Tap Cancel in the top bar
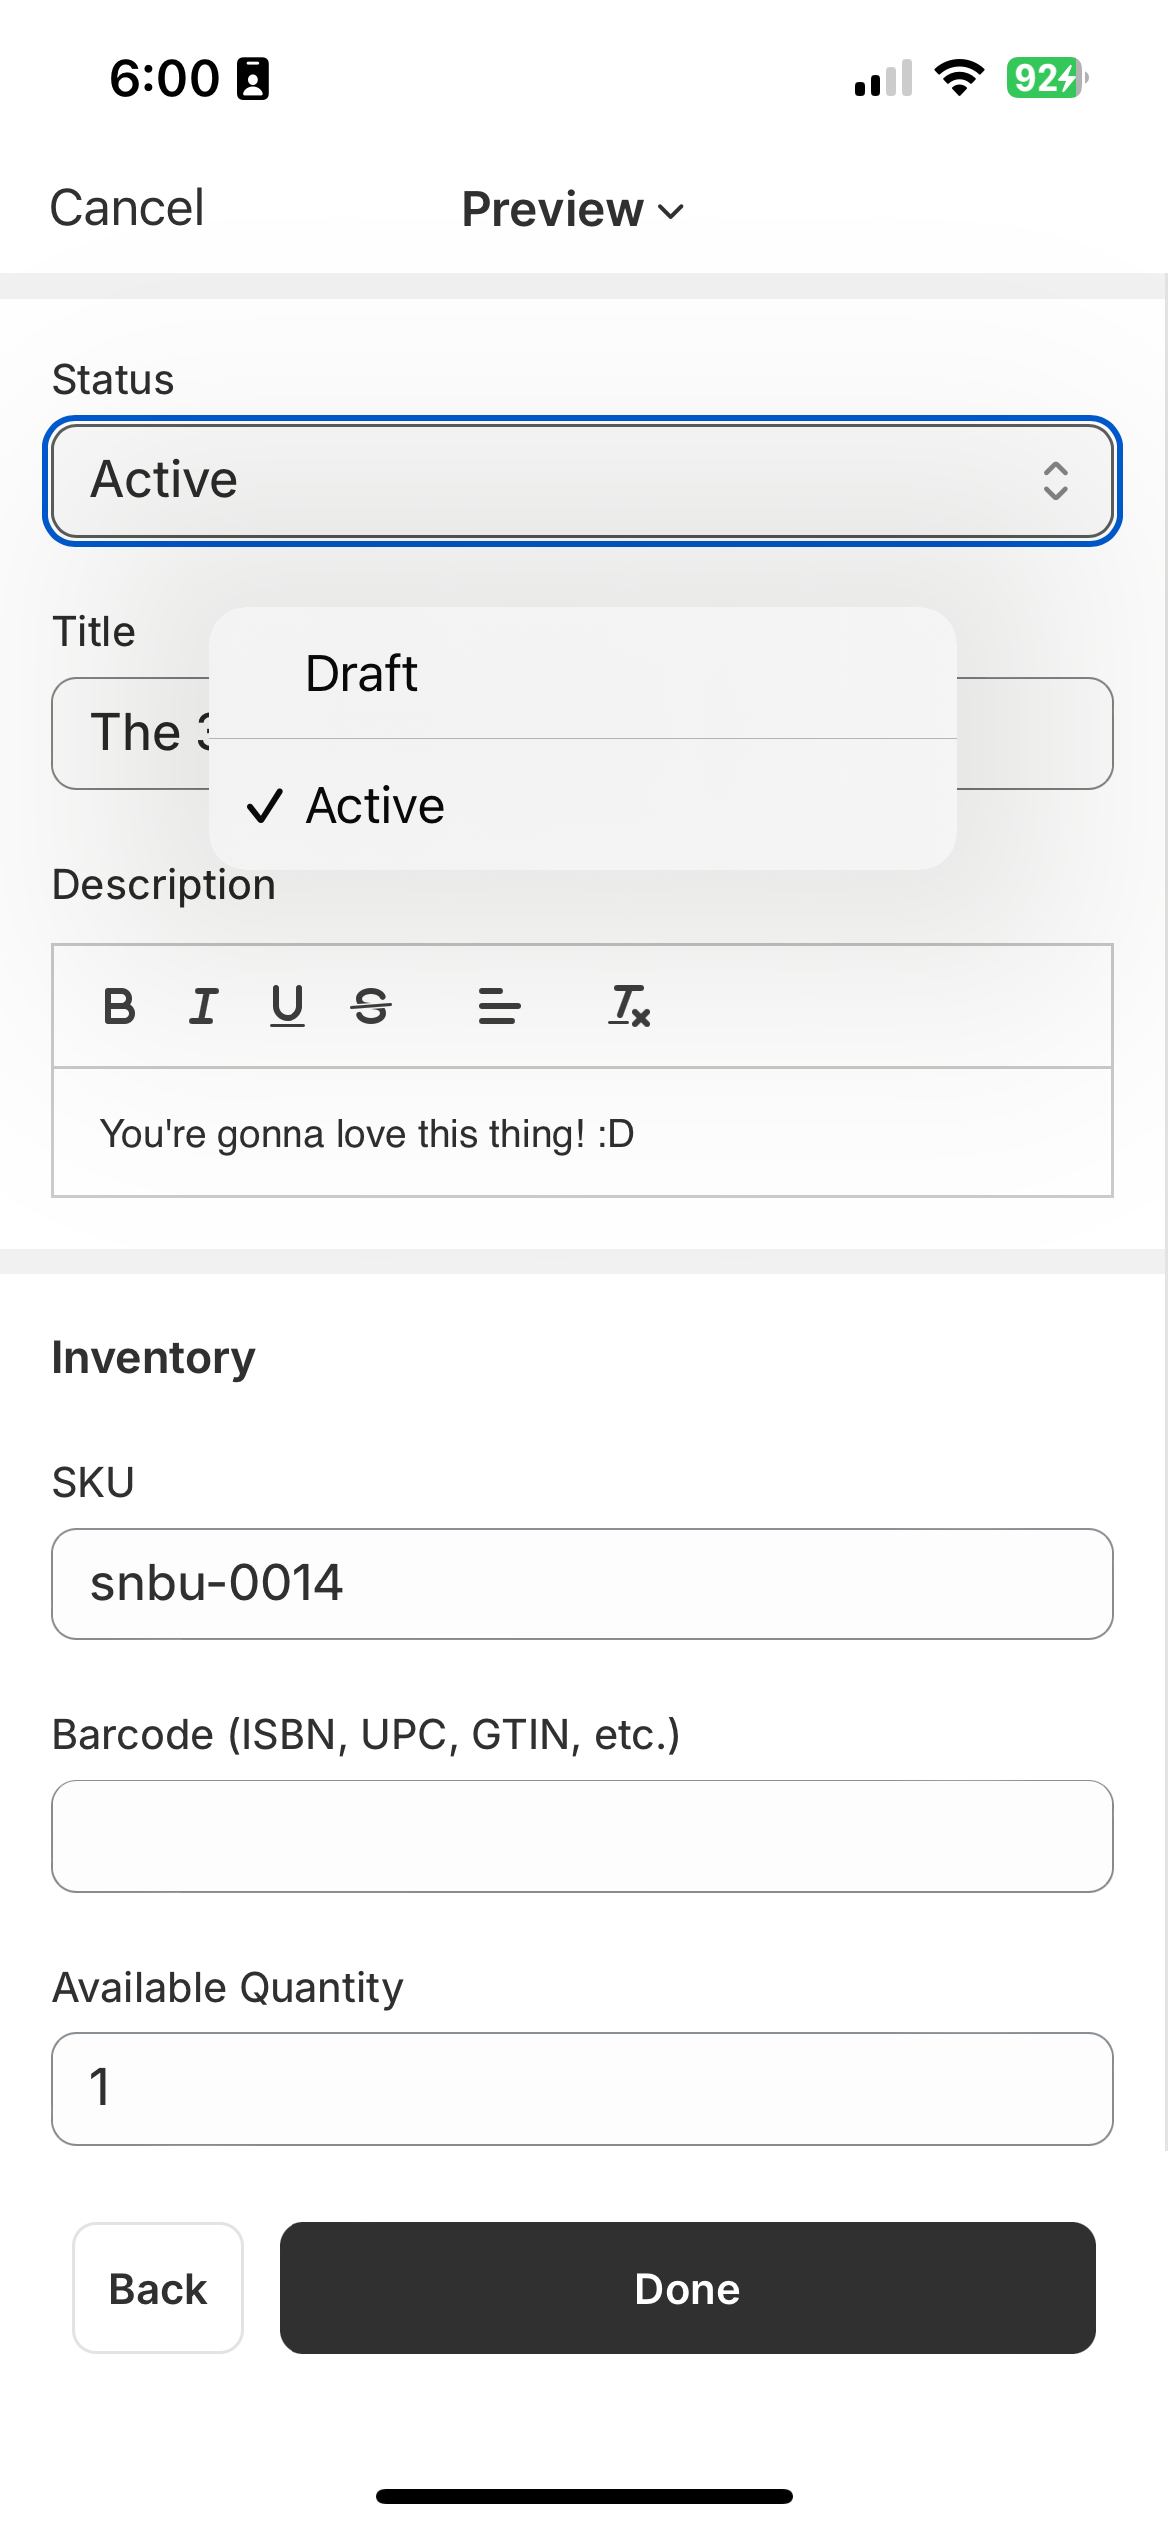The width and height of the screenshot is (1168, 2528). [127, 209]
